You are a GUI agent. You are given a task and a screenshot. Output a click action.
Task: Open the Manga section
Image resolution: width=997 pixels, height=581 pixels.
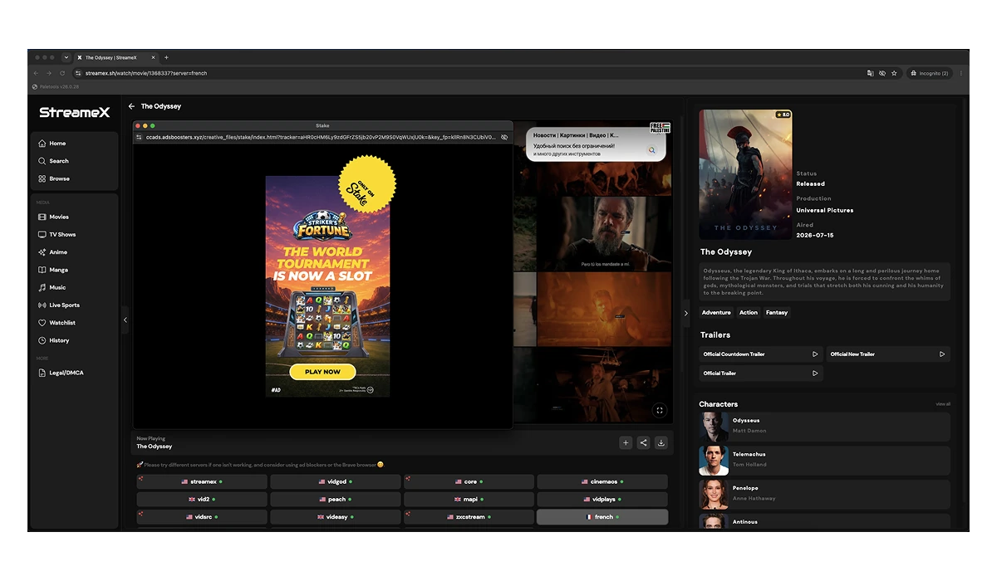pos(73,270)
